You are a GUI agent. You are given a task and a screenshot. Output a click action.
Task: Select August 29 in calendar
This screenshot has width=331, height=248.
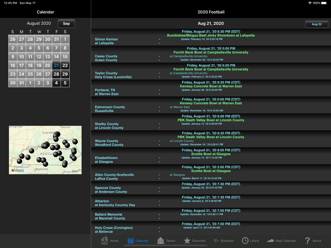(x=65, y=74)
